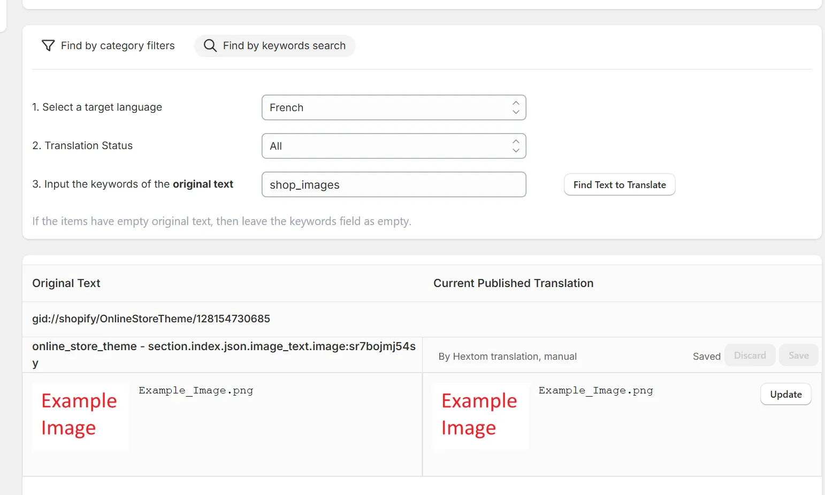Select Find by keywords search tab
This screenshot has width=825, height=495.
[275, 46]
